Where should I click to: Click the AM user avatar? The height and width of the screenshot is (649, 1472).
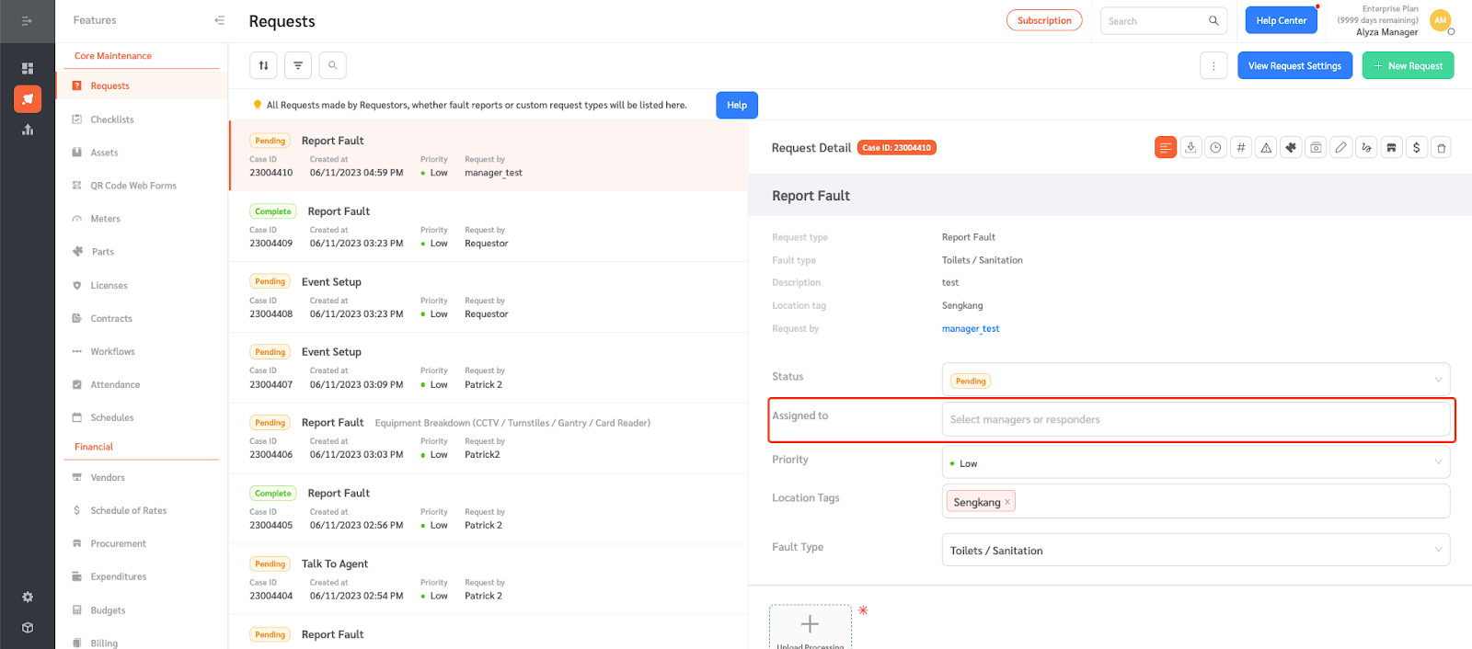(x=1440, y=20)
